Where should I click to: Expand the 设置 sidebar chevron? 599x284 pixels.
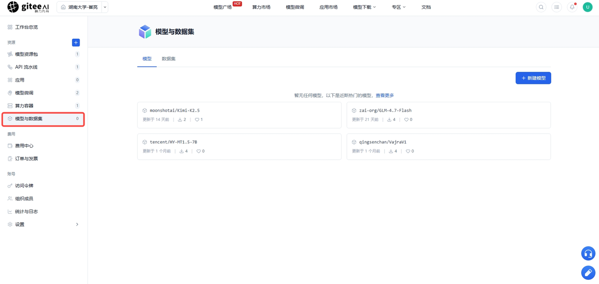(77, 224)
